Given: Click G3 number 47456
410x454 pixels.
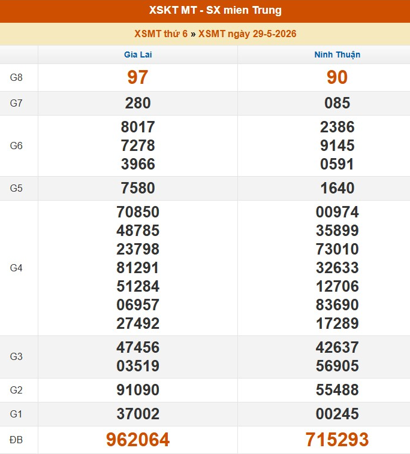Looking at the screenshot, I should [138, 347].
